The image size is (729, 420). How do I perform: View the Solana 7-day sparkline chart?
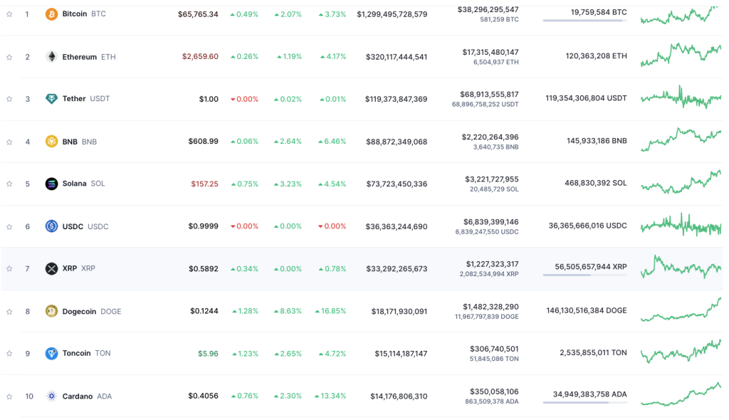tap(681, 182)
